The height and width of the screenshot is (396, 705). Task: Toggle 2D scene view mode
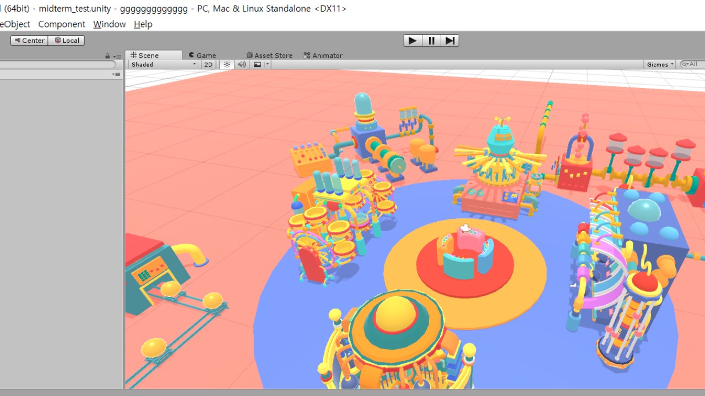tap(208, 64)
